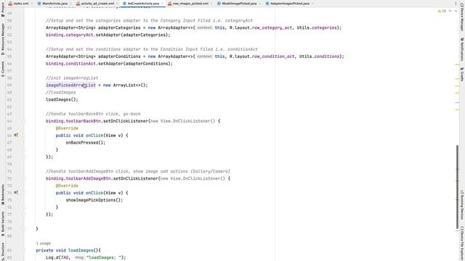Switch to ModelImagePicked.java tab
Image resolution: width=465 pixels, height=261 pixels.
239,3
